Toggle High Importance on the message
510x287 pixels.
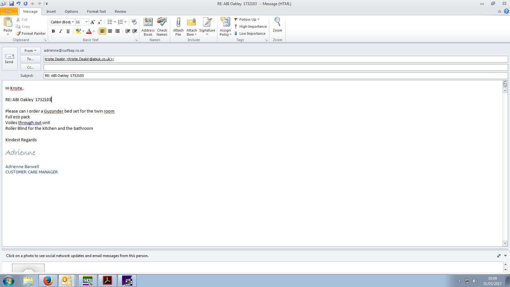pos(250,26)
